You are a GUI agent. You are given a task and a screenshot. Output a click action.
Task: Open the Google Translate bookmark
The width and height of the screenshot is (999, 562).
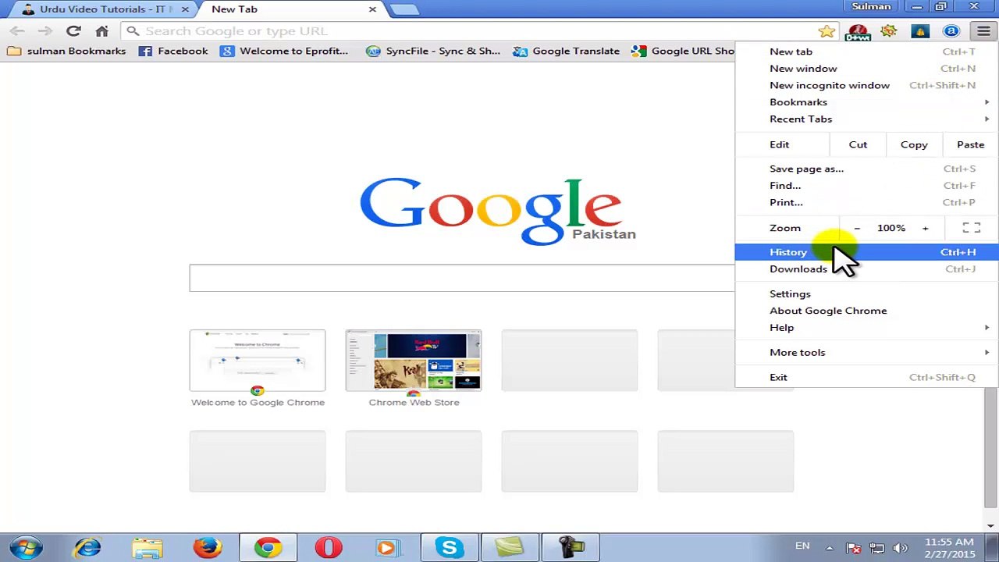point(566,51)
